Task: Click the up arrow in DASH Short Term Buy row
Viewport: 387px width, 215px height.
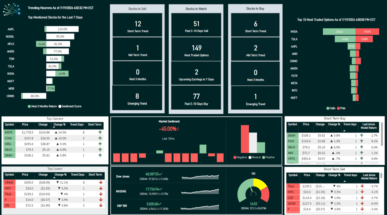Action: click(x=361, y=135)
